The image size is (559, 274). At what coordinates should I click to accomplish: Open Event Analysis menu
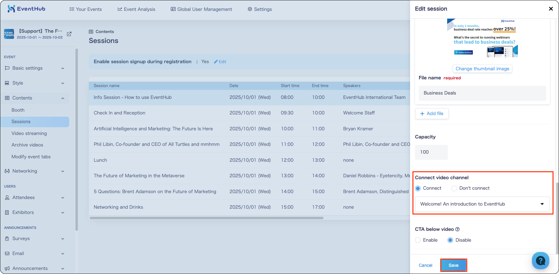tap(136, 9)
